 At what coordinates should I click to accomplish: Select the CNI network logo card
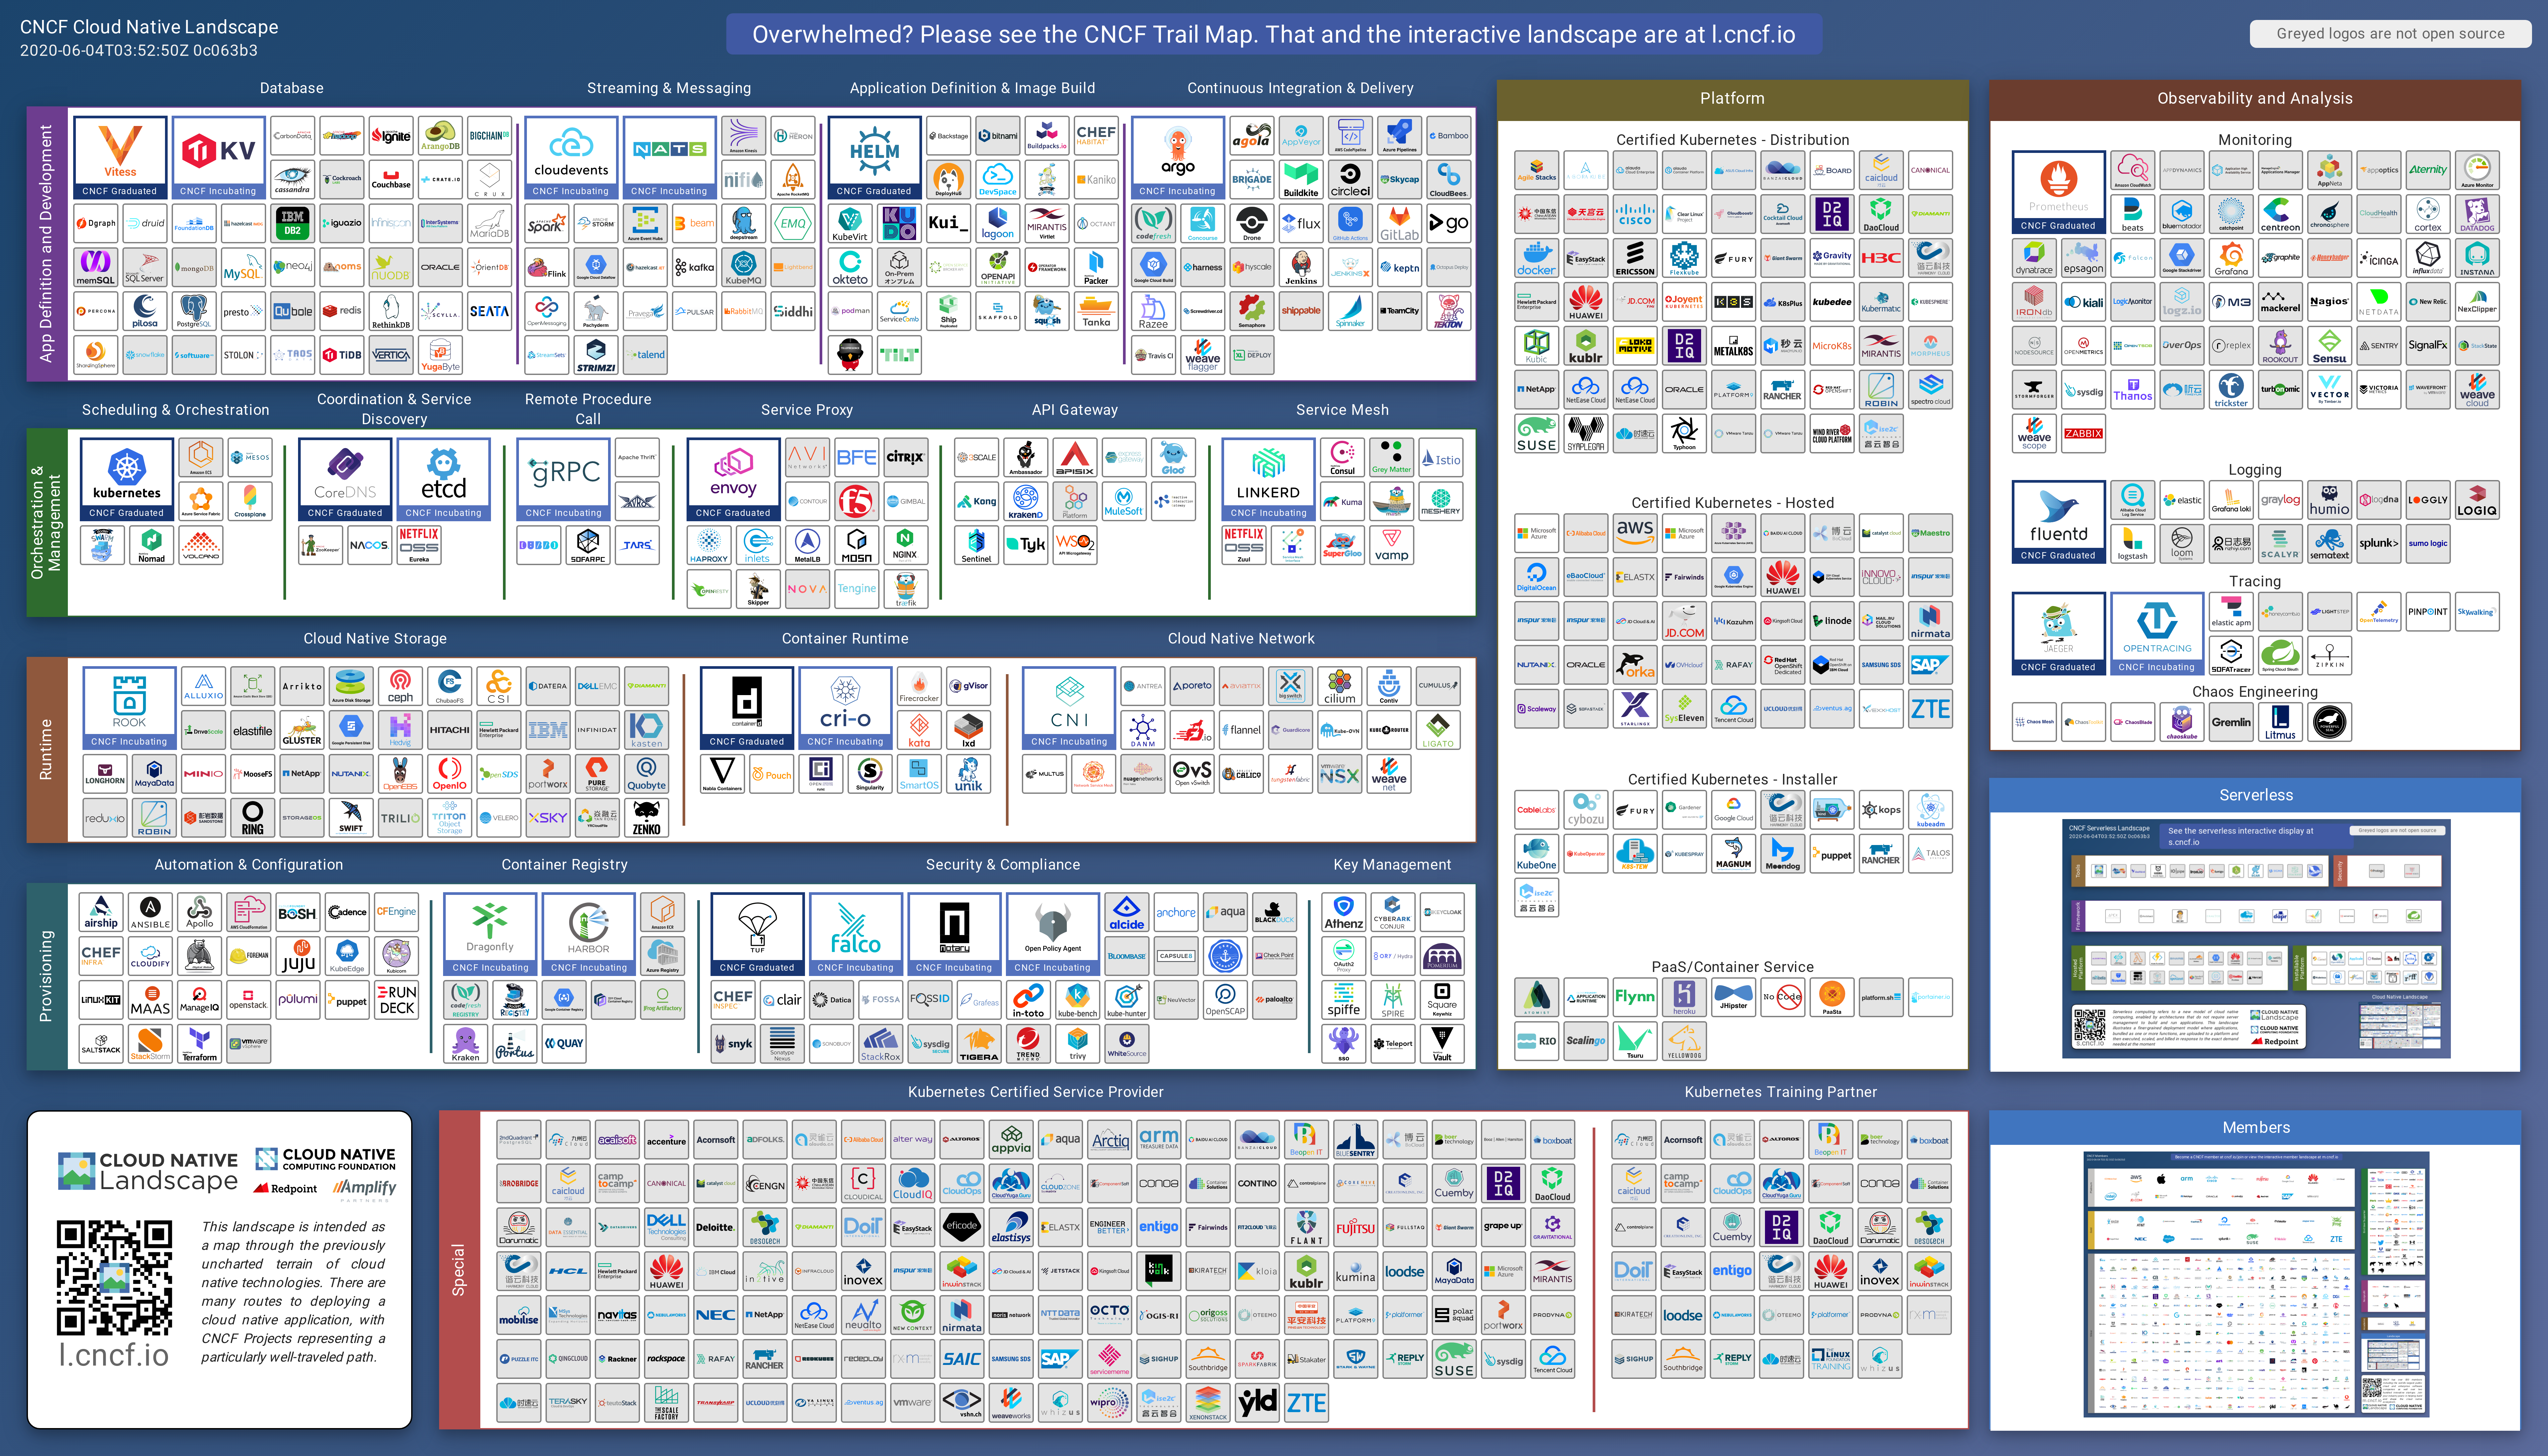click(1069, 708)
